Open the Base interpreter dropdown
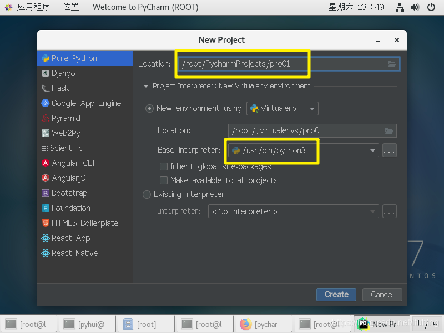The width and height of the screenshot is (444, 333). tap(303, 150)
